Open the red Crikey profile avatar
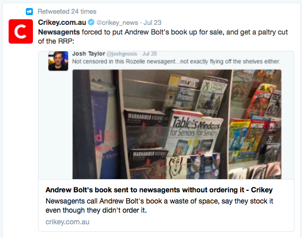The image size is (302, 238). point(21,31)
